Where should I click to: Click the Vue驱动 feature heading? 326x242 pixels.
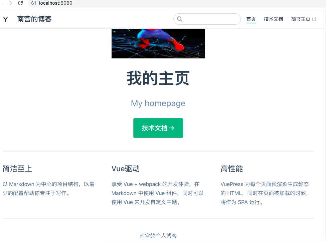[126, 169]
